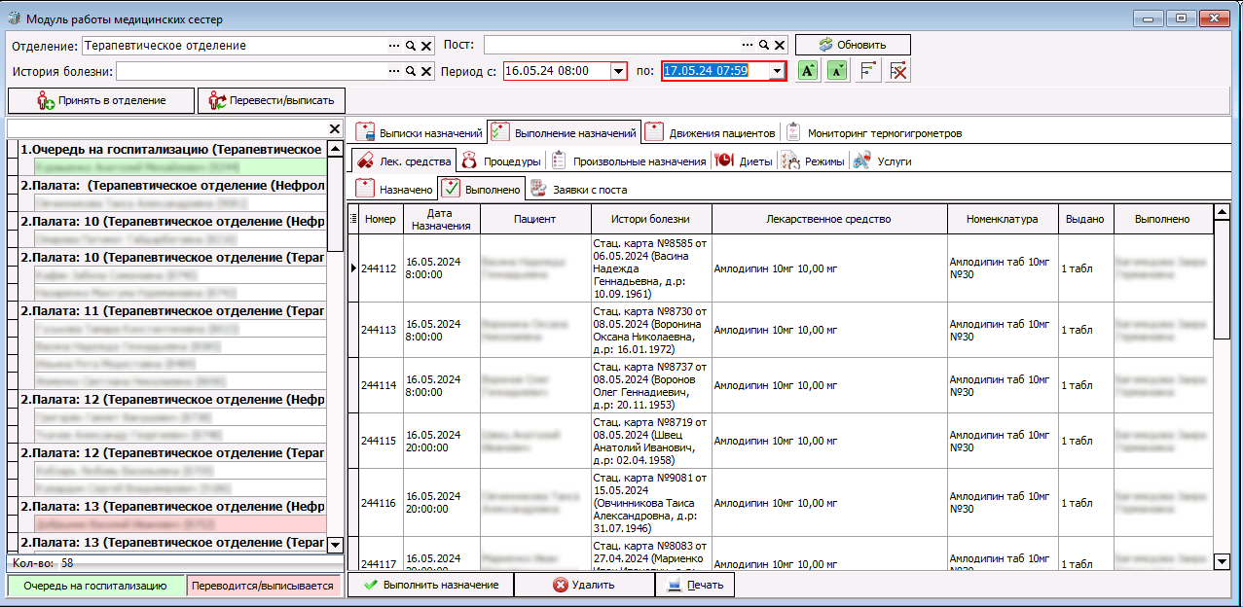Viewport: 1243px width, 607px height.
Task: Expand the 'по' end date dropdown
Action: pos(777,71)
